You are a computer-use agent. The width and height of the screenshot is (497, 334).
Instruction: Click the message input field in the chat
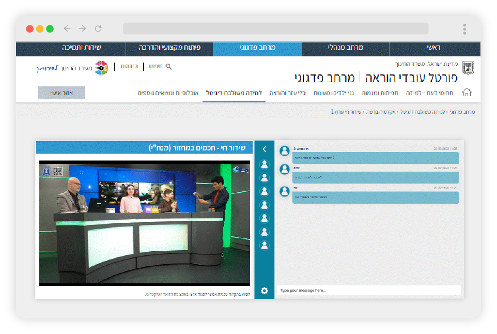(368, 290)
